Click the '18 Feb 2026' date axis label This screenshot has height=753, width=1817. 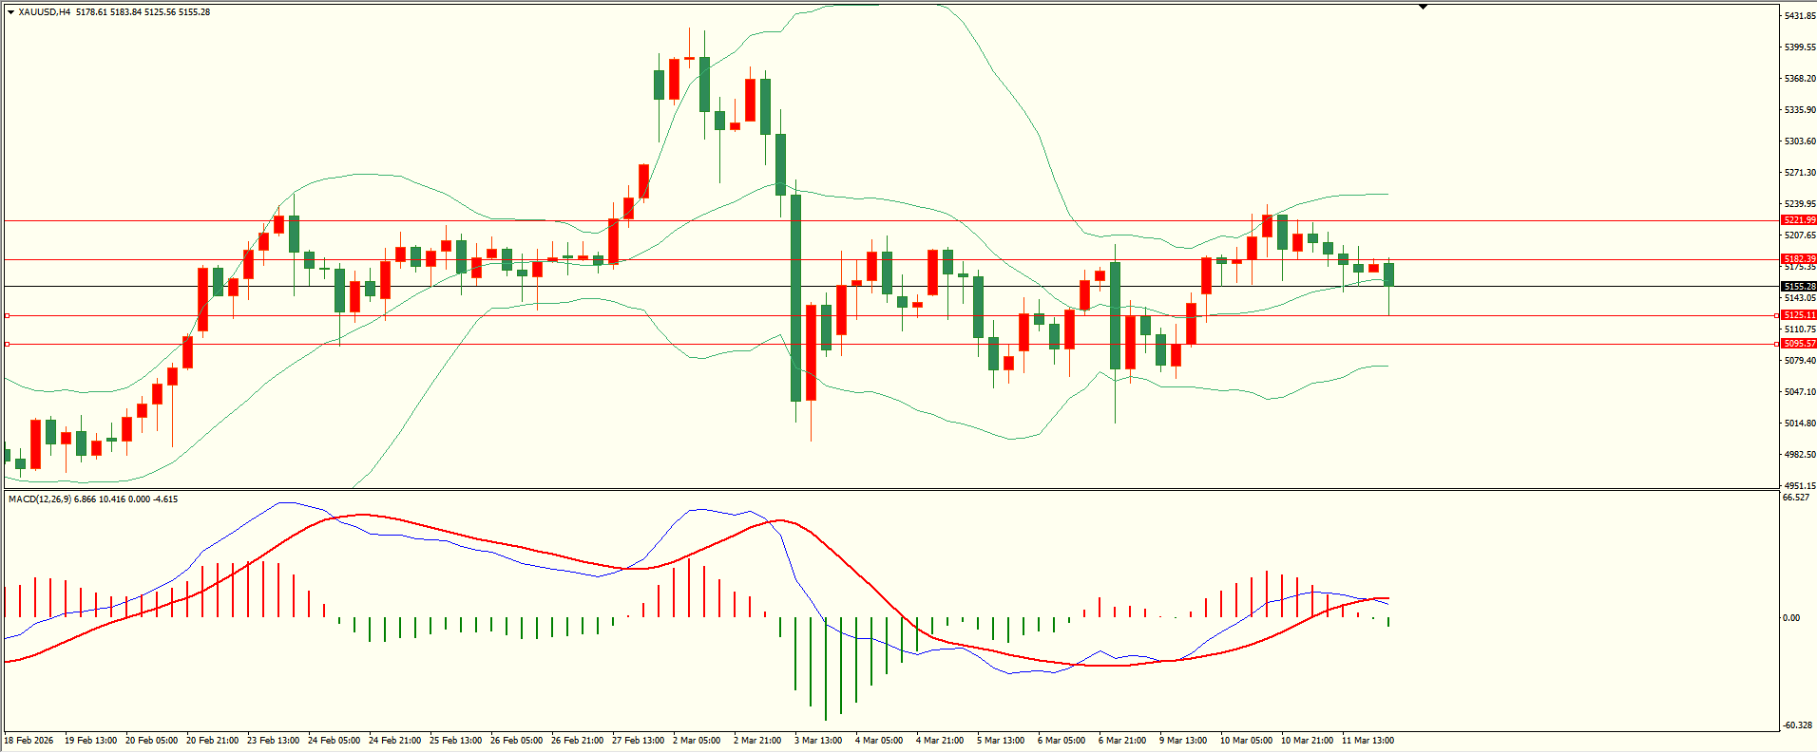coord(29,741)
